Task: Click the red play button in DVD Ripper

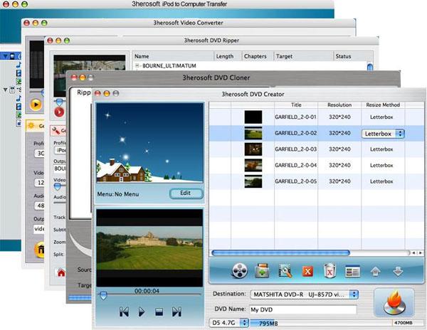Action: click(x=59, y=112)
